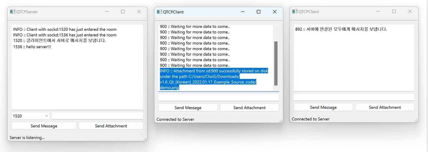Click the 'sockd:1536 has just entered' log line
Screen dimensions: 428x152
coord(65,35)
